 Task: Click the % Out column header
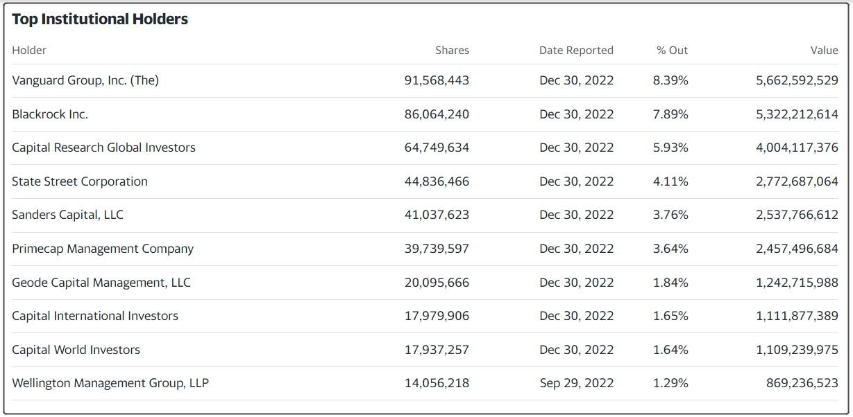[672, 50]
